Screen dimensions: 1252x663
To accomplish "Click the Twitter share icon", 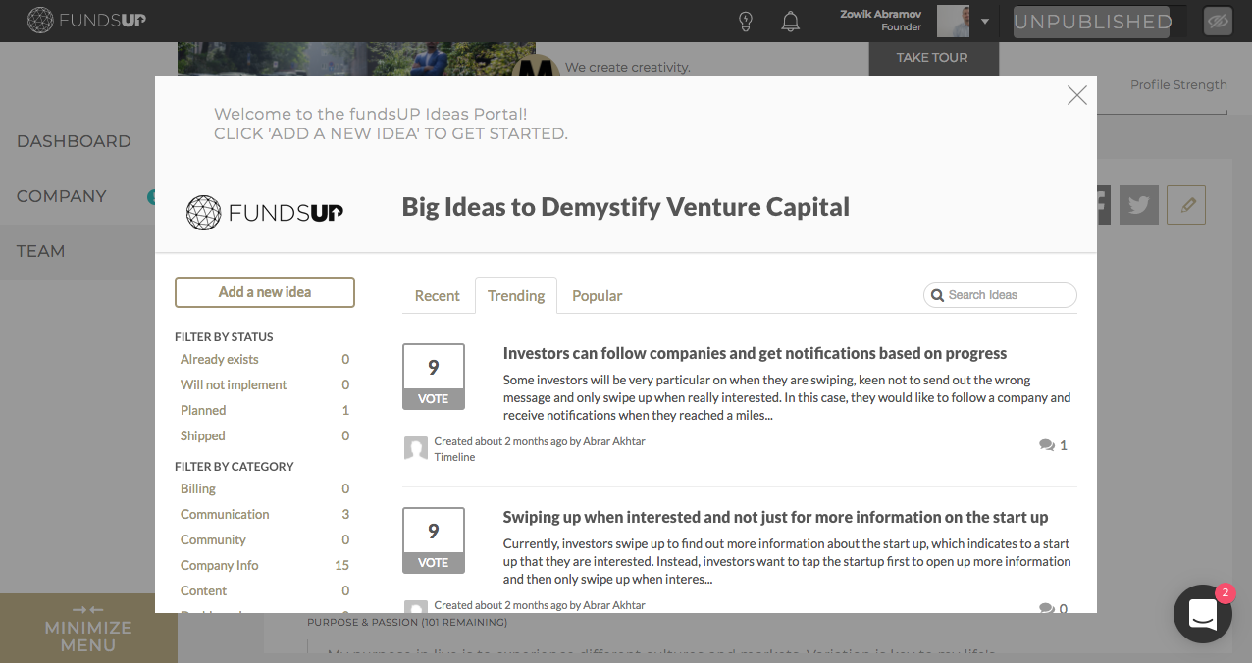I will click(1138, 205).
